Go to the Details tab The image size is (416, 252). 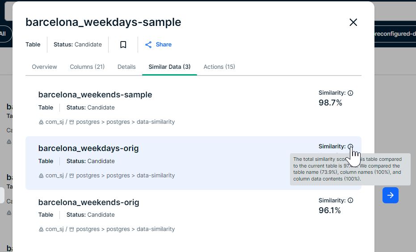[x=126, y=67]
